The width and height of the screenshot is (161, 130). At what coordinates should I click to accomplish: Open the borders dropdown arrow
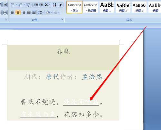[x=59, y=13]
